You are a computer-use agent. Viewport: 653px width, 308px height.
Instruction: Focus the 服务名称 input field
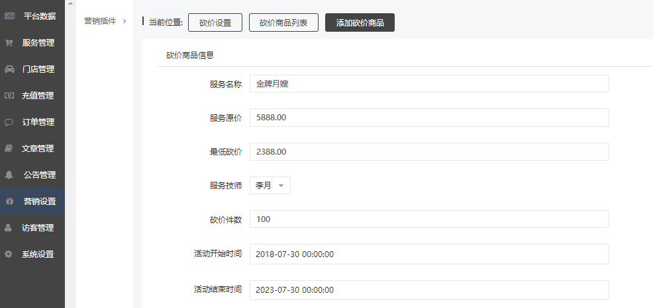tap(429, 83)
